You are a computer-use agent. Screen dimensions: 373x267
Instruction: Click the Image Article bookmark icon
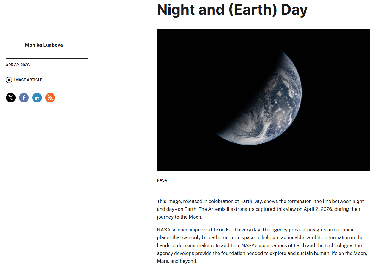tap(9, 80)
